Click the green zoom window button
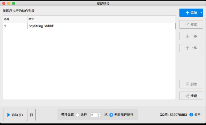Image resolution: width=206 pixels, height=125 pixels. pos(14,3)
